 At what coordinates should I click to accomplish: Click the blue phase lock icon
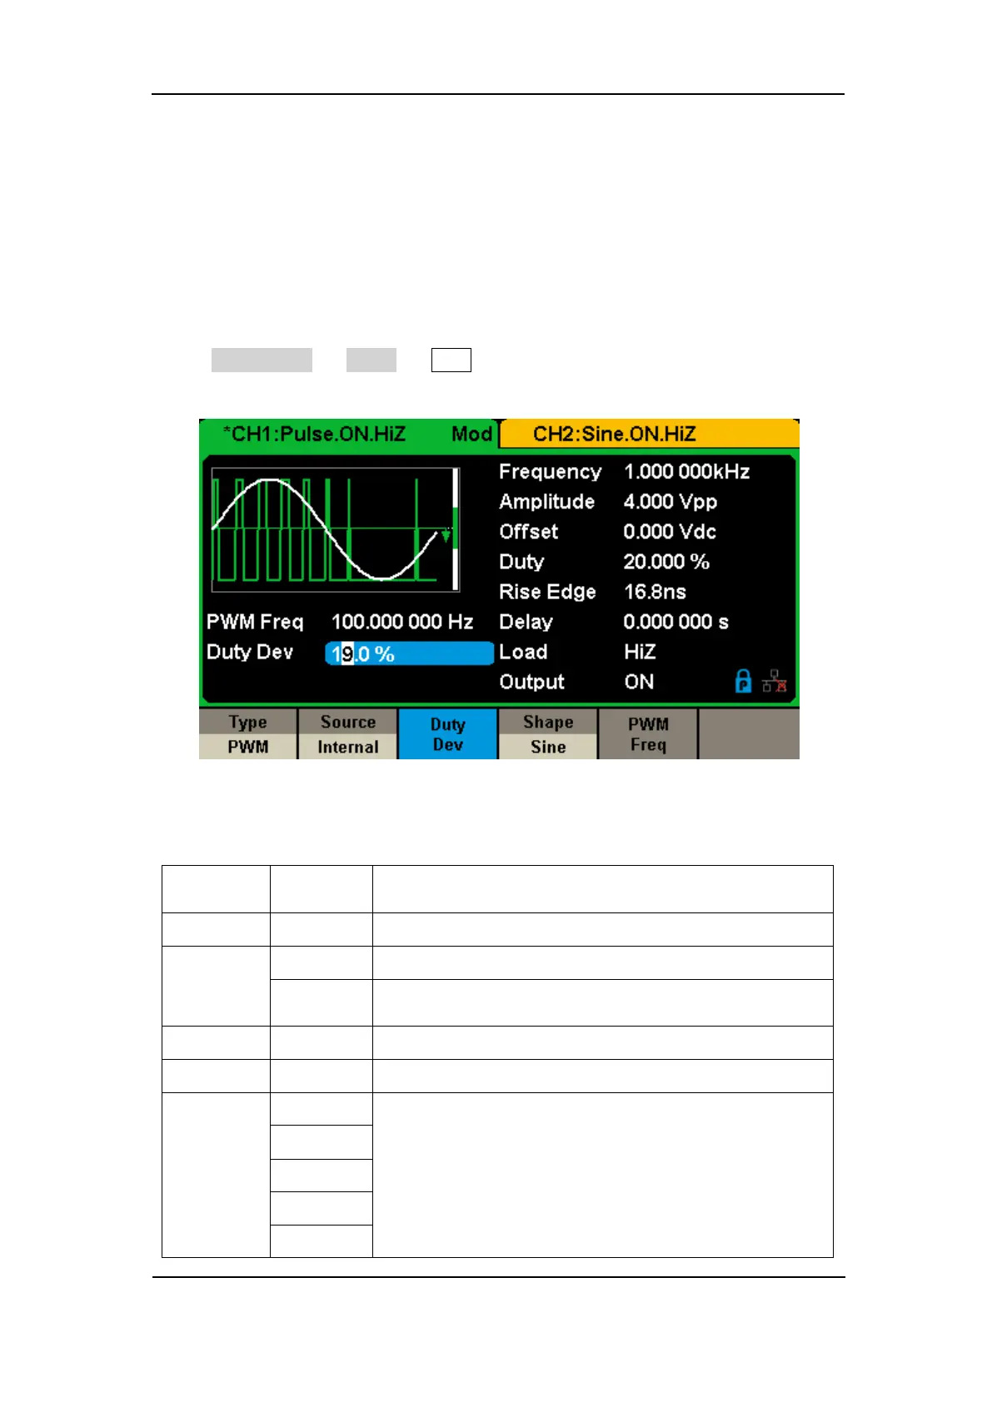[744, 682]
